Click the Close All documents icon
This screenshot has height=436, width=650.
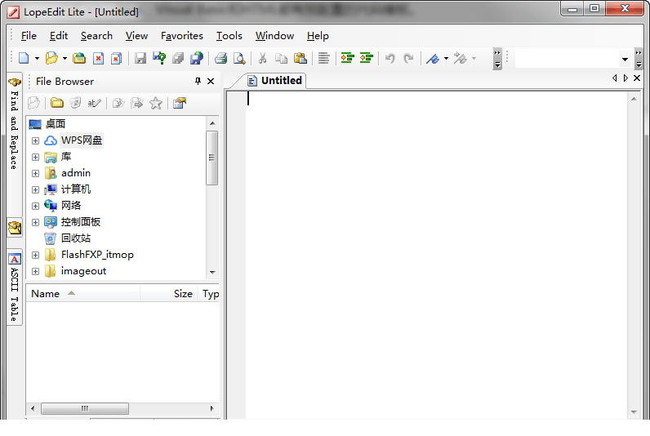117,59
